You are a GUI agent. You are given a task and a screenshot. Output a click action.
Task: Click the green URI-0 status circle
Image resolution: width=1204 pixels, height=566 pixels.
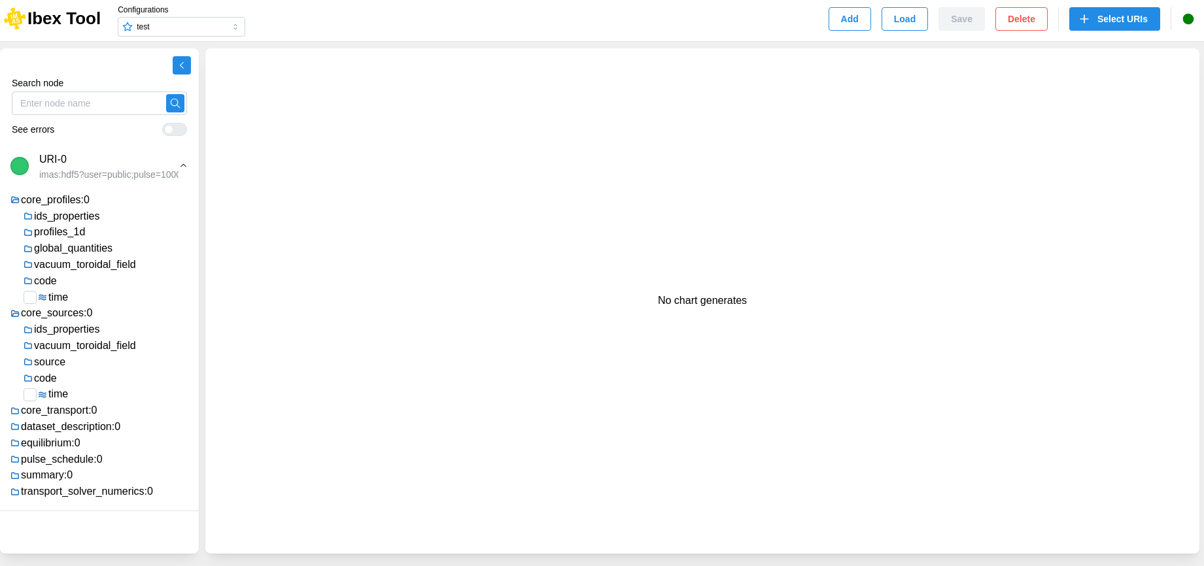point(20,166)
